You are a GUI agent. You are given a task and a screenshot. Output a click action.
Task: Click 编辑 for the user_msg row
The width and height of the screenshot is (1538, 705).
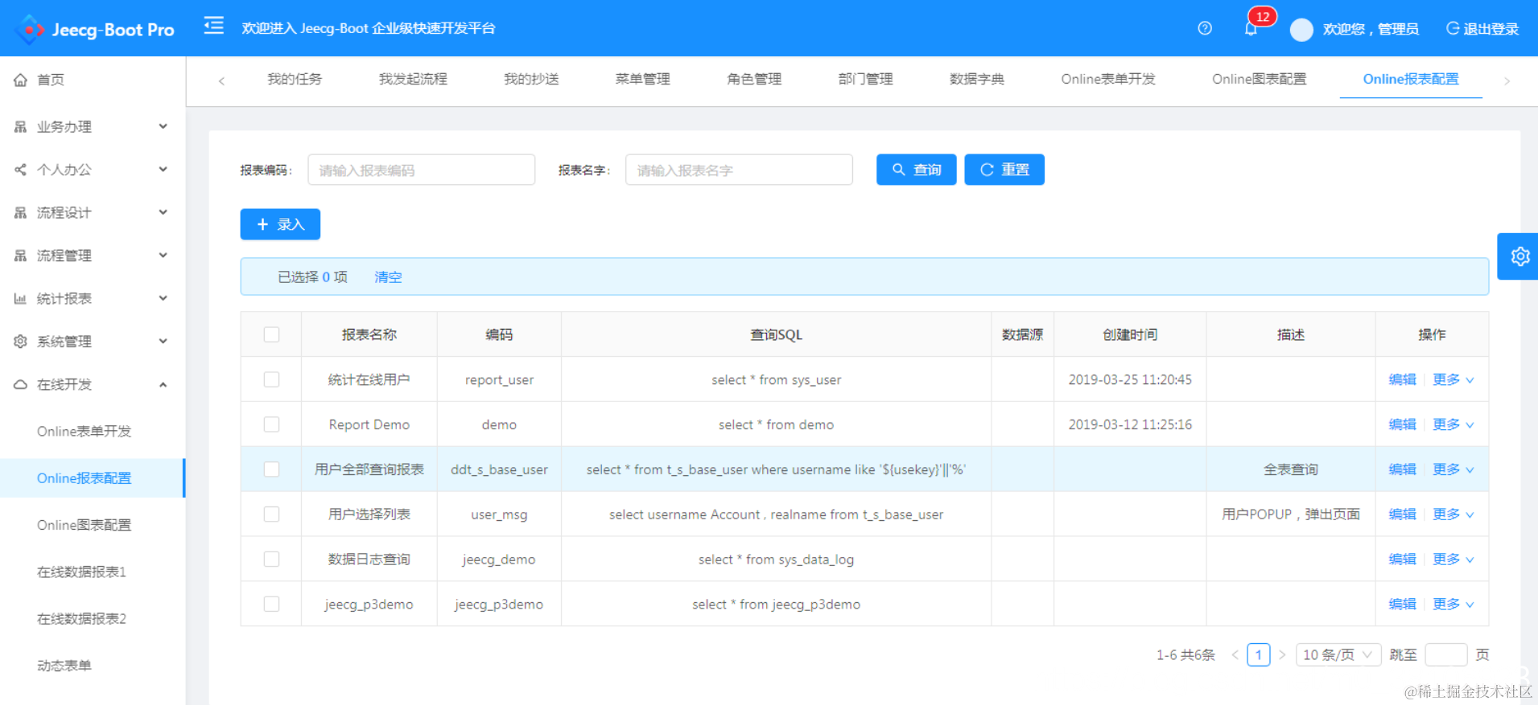(1402, 514)
